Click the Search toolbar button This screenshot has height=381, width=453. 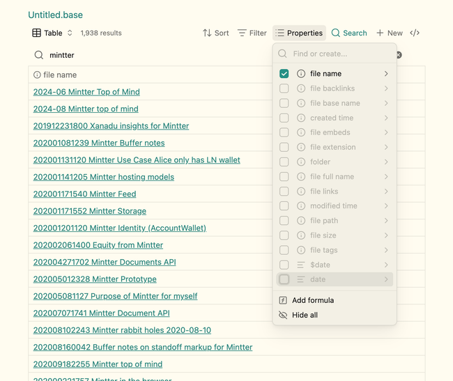[x=349, y=33]
